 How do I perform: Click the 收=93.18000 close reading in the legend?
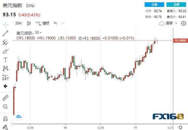[89, 38]
